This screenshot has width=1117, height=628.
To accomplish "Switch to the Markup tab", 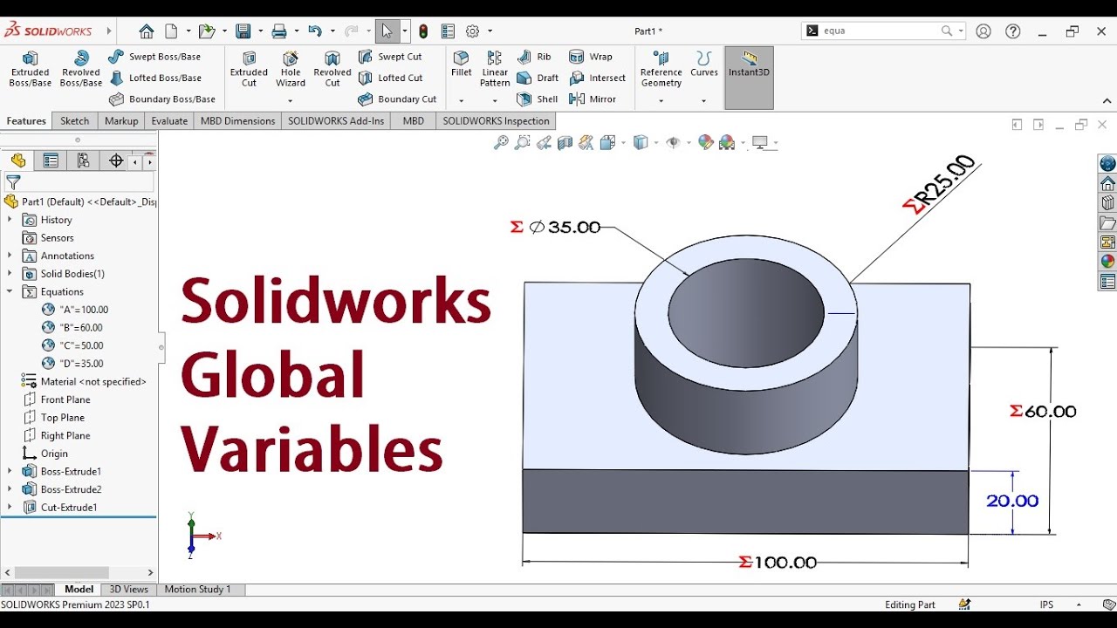I will click(121, 121).
